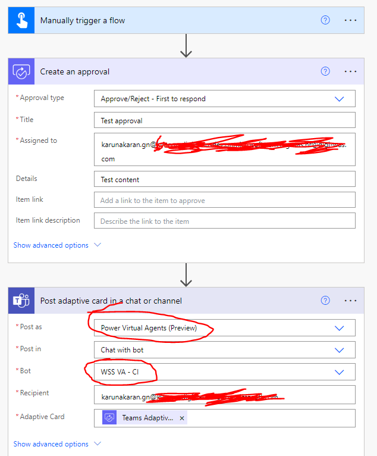Click the Item link description field
This screenshot has width=377, height=456.
(x=225, y=221)
